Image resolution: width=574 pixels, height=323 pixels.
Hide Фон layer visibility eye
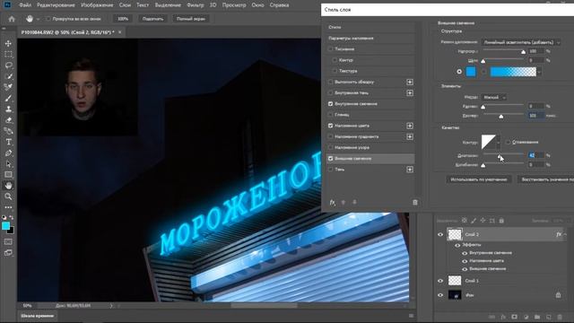(440, 295)
